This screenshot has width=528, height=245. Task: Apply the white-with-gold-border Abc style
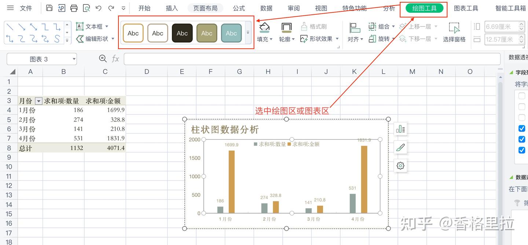133,33
